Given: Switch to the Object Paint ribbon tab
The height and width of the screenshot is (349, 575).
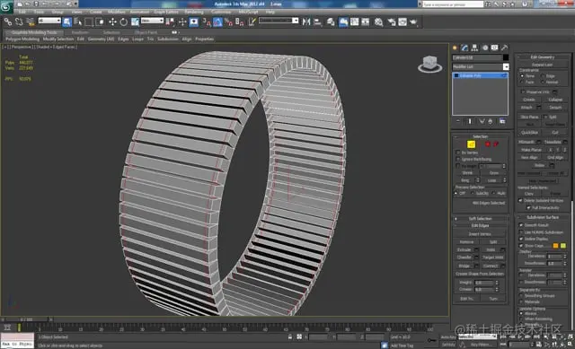Looking at the screenshot, I should [x=146, y=32].
